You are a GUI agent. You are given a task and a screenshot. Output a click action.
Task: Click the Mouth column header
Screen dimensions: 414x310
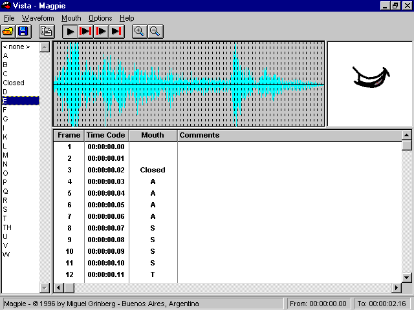pos(153,136)
